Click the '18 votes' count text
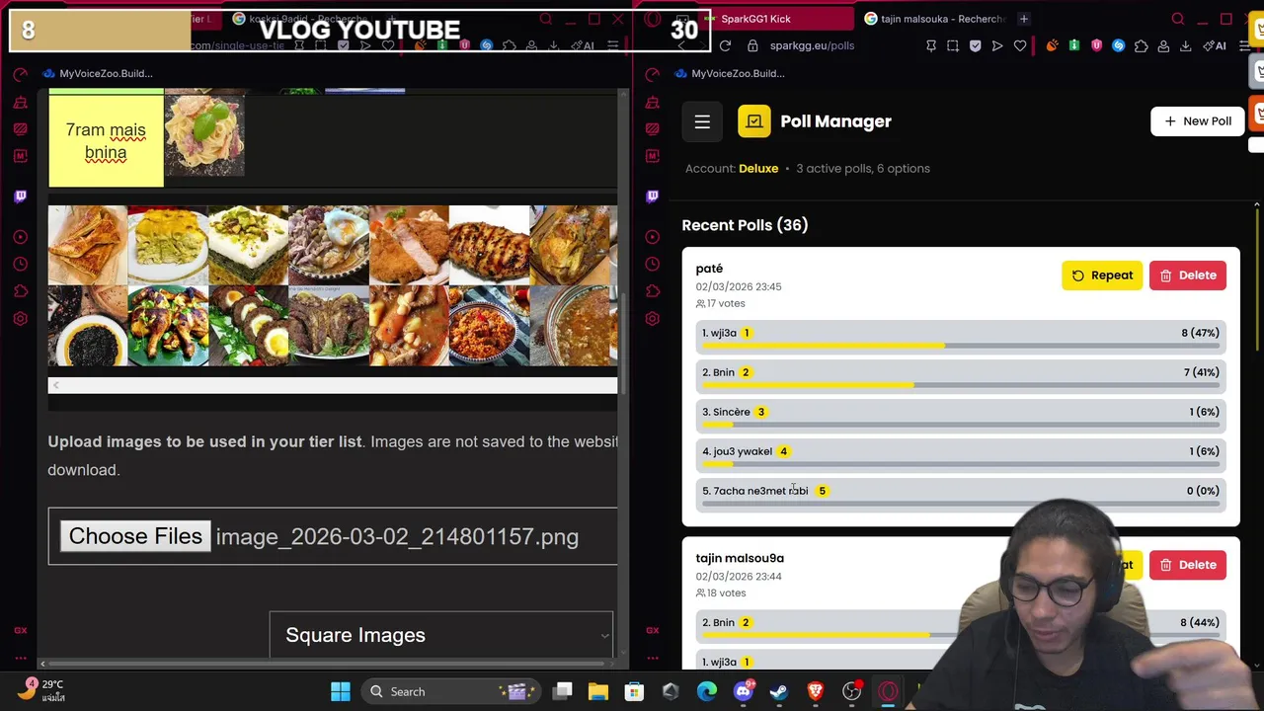Image resolution: width=1264 pixels, height=711 pixels. [x=726, y=592]
